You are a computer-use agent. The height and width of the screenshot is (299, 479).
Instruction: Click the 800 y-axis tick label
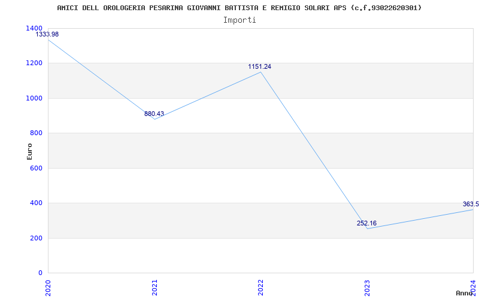point(37,133)
